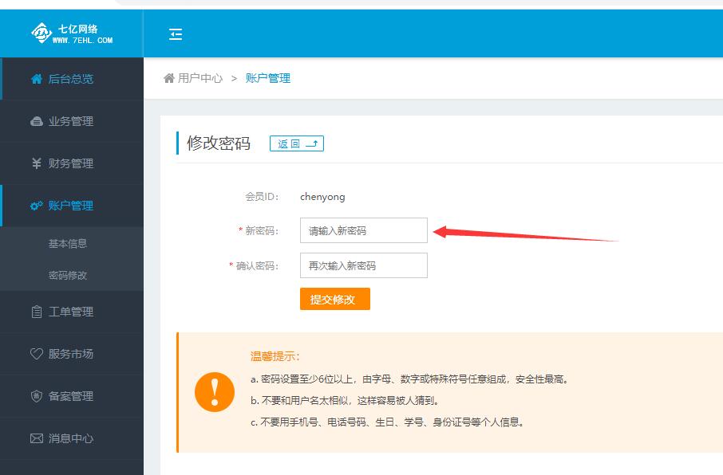Click the WWW.7EHL.COM logo text
The width and height of the screenshot is (723, 475).
tap(82, 40)
